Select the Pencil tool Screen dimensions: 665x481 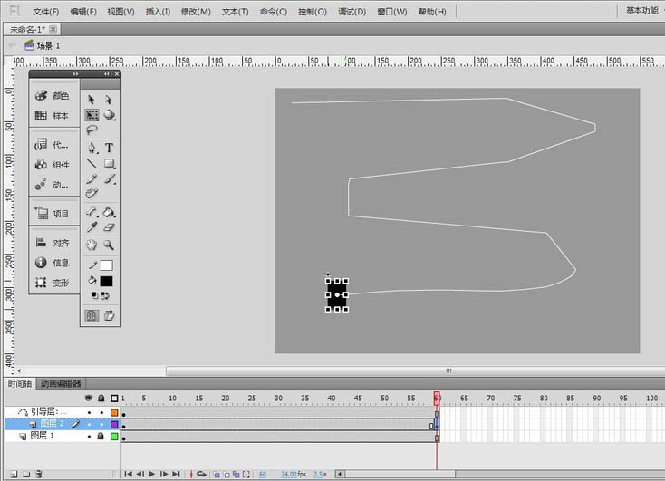[92, 179]
